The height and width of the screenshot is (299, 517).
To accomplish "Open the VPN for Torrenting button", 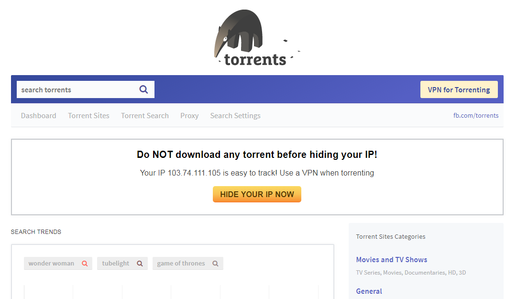I will pos(459,89).
